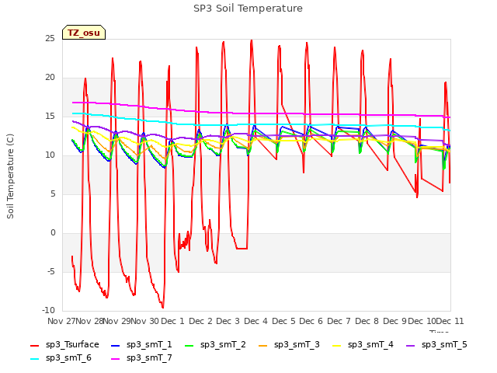Click the yellow sp3_smT_4 legend swatch

(x=336, y=345)
